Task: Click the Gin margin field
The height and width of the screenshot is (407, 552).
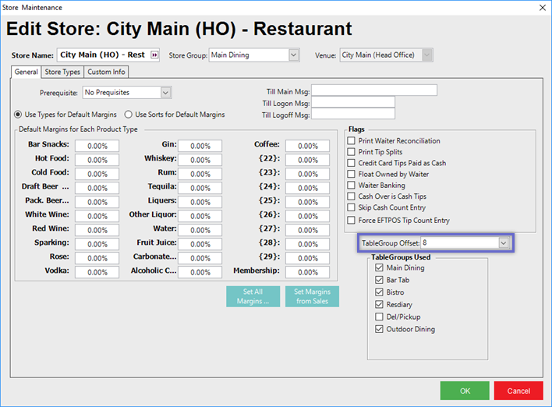Action: click(200, 146)
